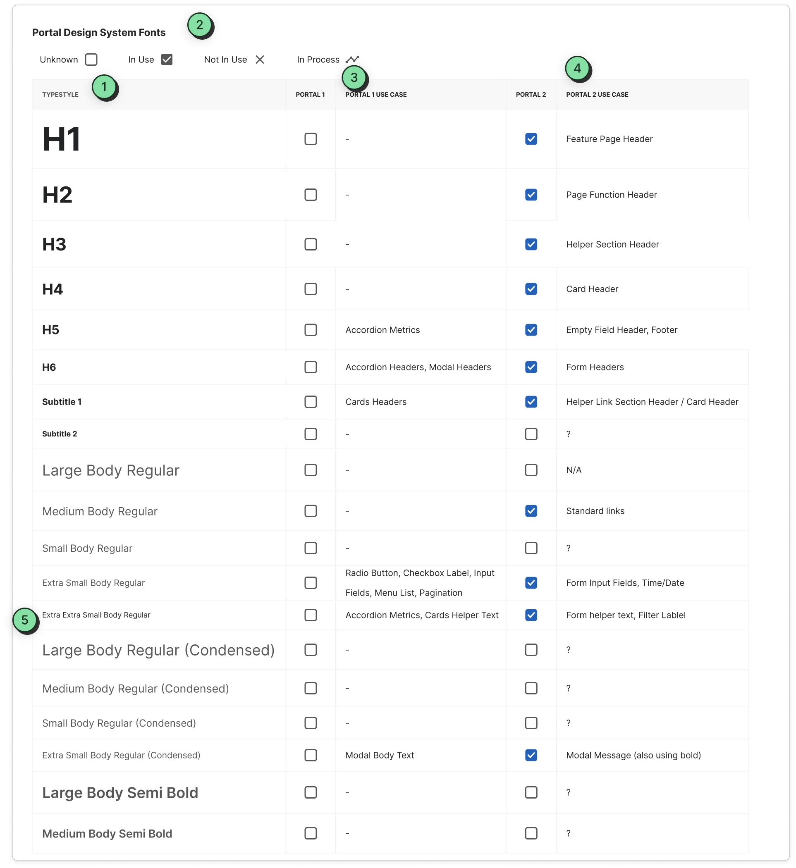The image size is (796, 868).
Task: Click the PORTAL 2 column header
Action: click(531, 94)
